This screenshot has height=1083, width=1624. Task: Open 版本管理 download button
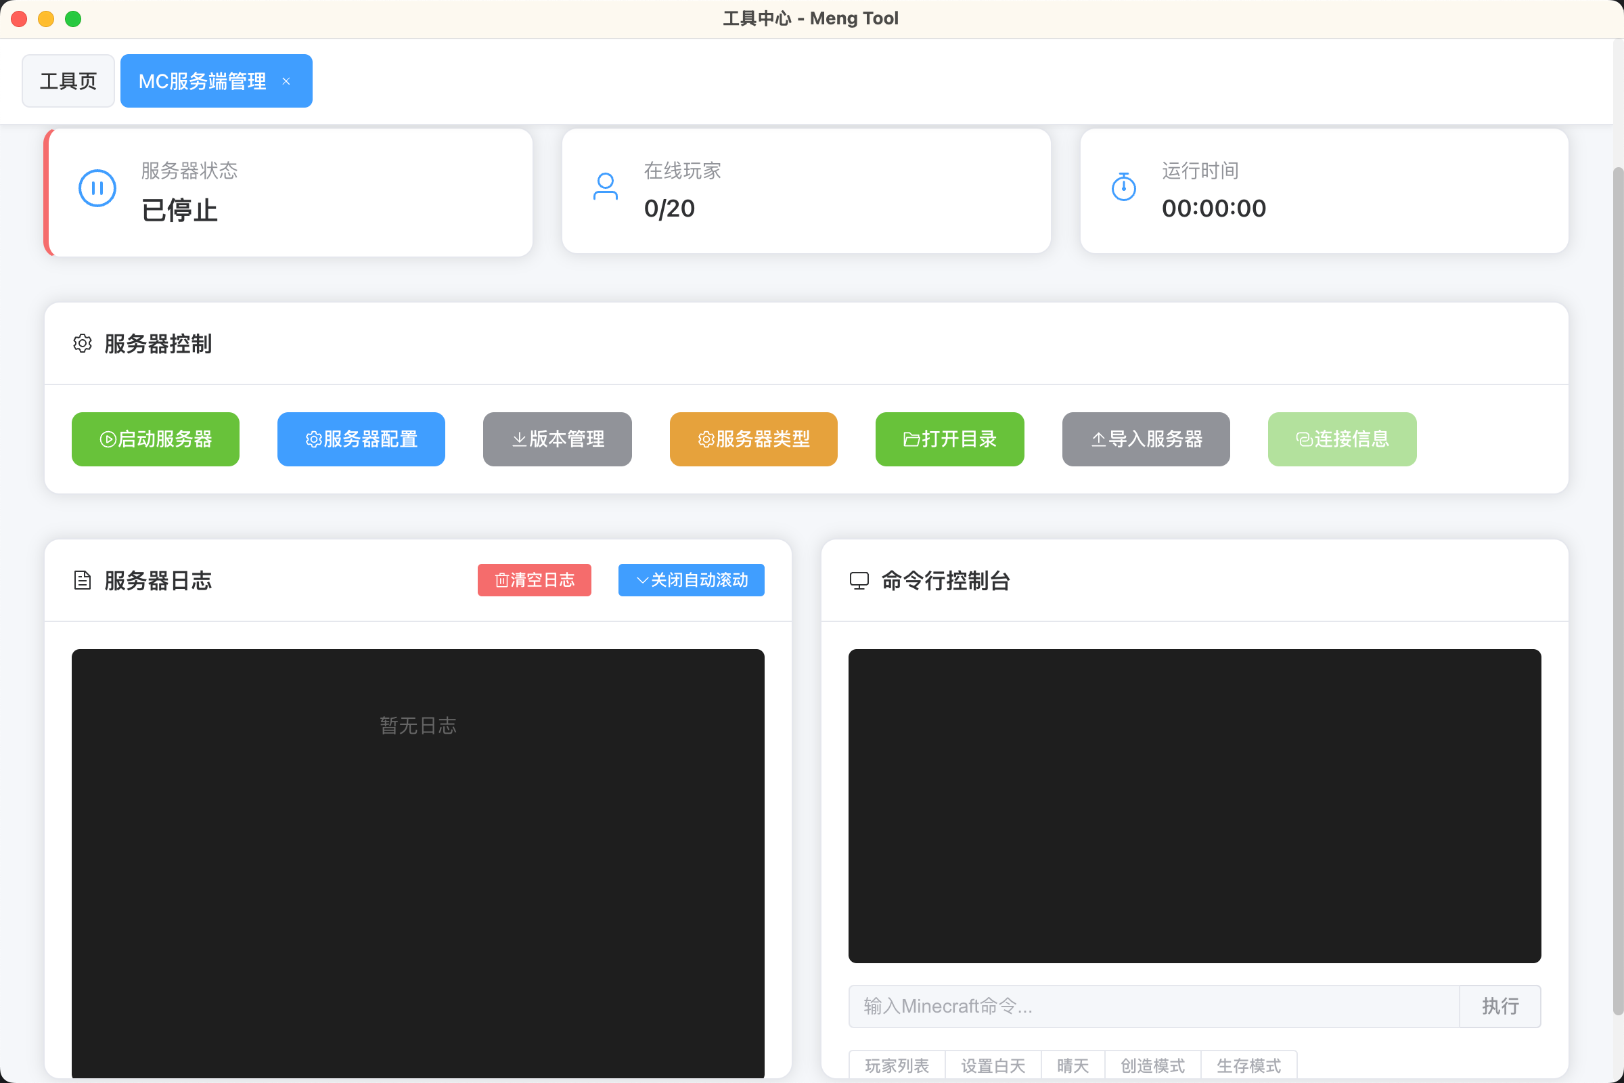[556, 439]
